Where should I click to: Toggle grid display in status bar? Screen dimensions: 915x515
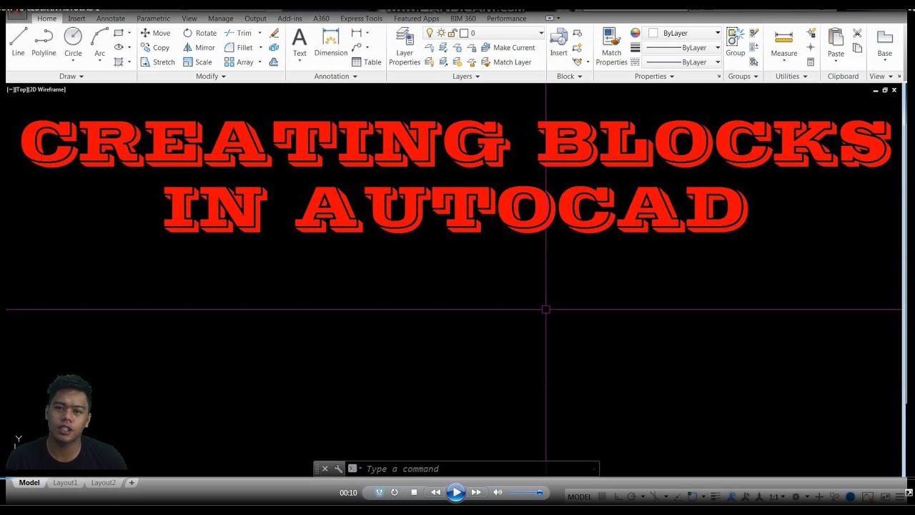pyautogui.click(x=602, y=496)
